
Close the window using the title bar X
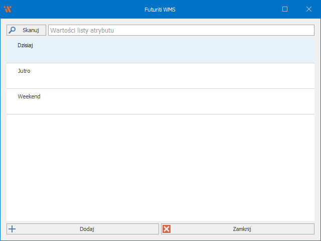[x=308, y=9]
